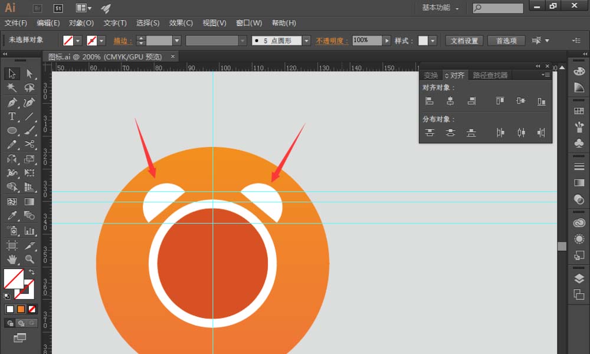Select the Blend tool
This screenshot has height=354, width=590.
coord(29,215)
